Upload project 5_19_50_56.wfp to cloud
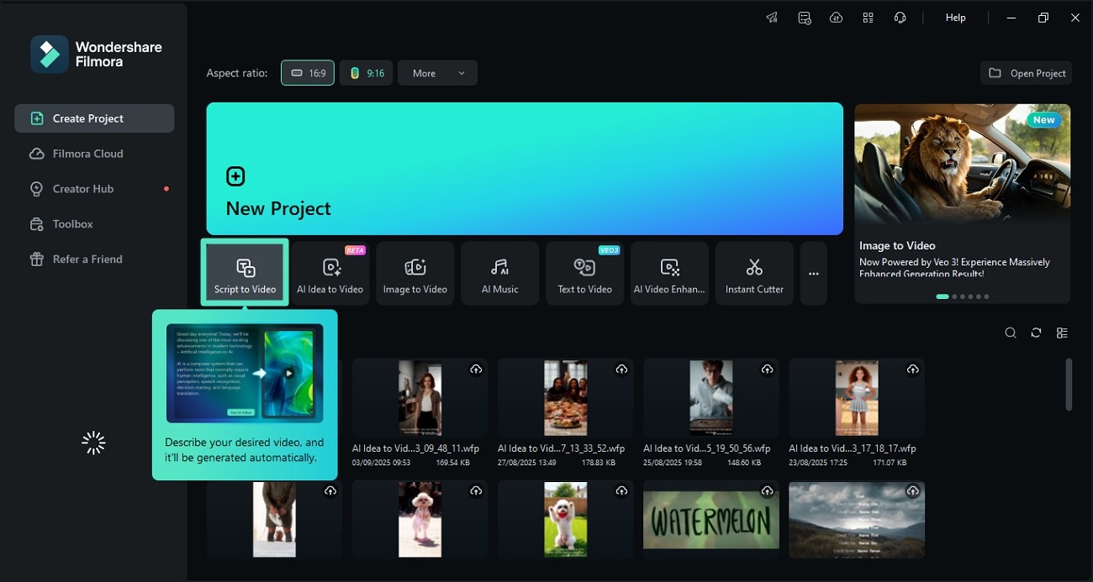1093x582 pixels. [767, 370]
